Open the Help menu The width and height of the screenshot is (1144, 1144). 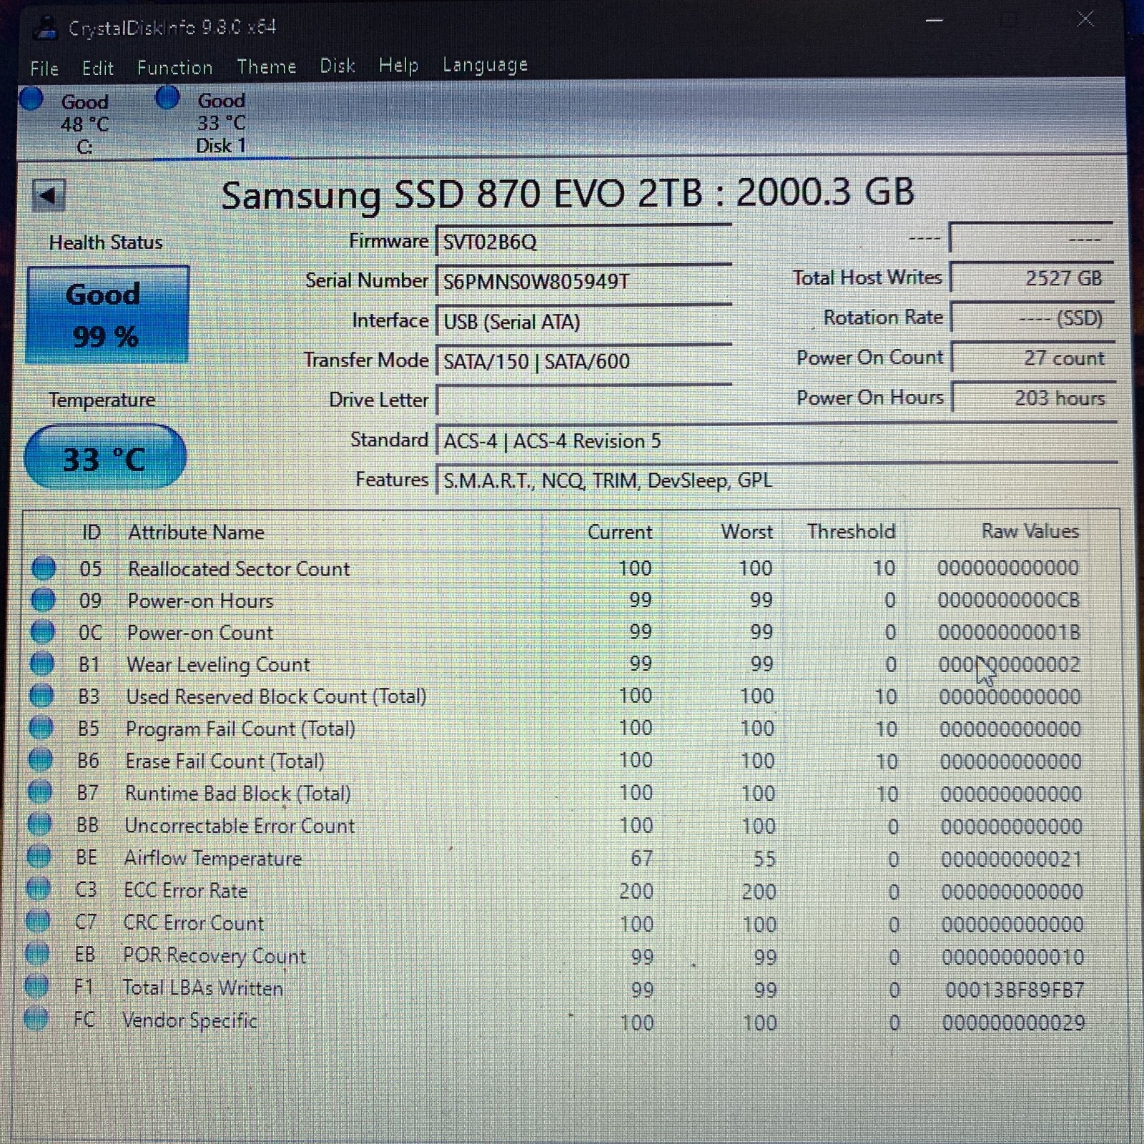click(398, 66)
